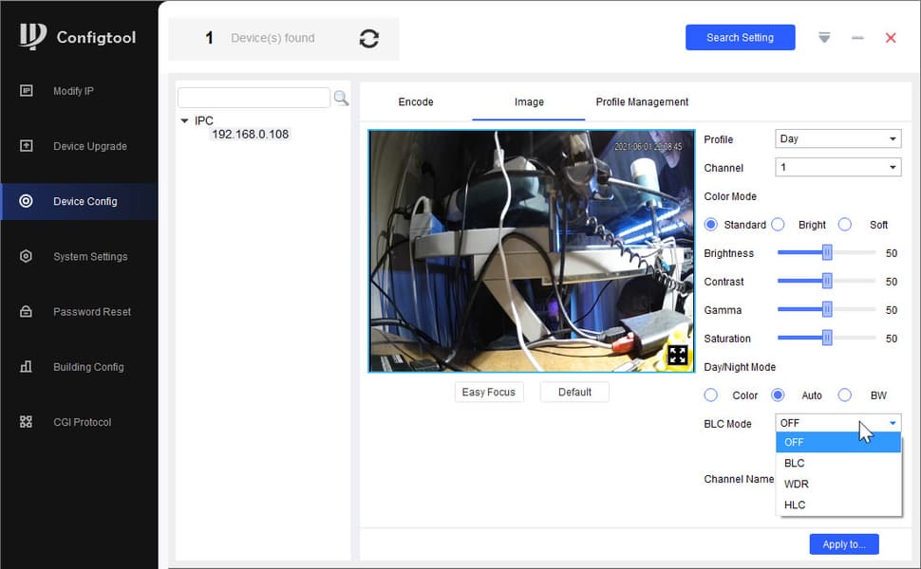Click the Easy Focus button
This screenshot has height=569, width=921.
point(489,392)
